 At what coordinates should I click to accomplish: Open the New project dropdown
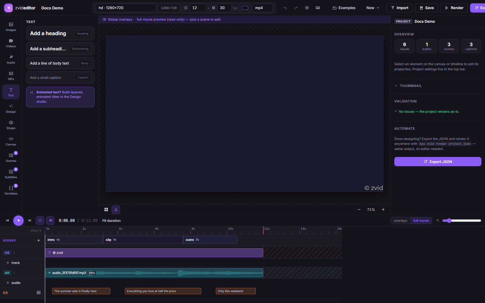(x=373, y=8)
